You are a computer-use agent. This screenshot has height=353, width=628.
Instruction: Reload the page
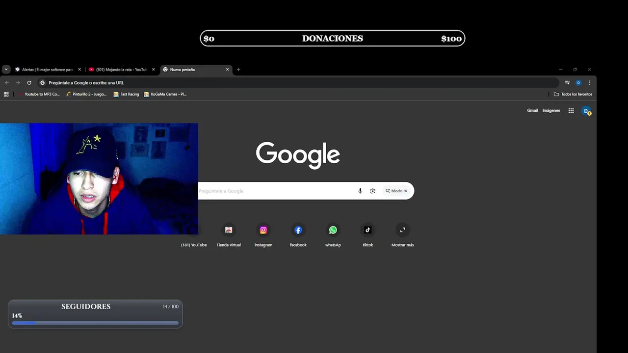point(29,83)
